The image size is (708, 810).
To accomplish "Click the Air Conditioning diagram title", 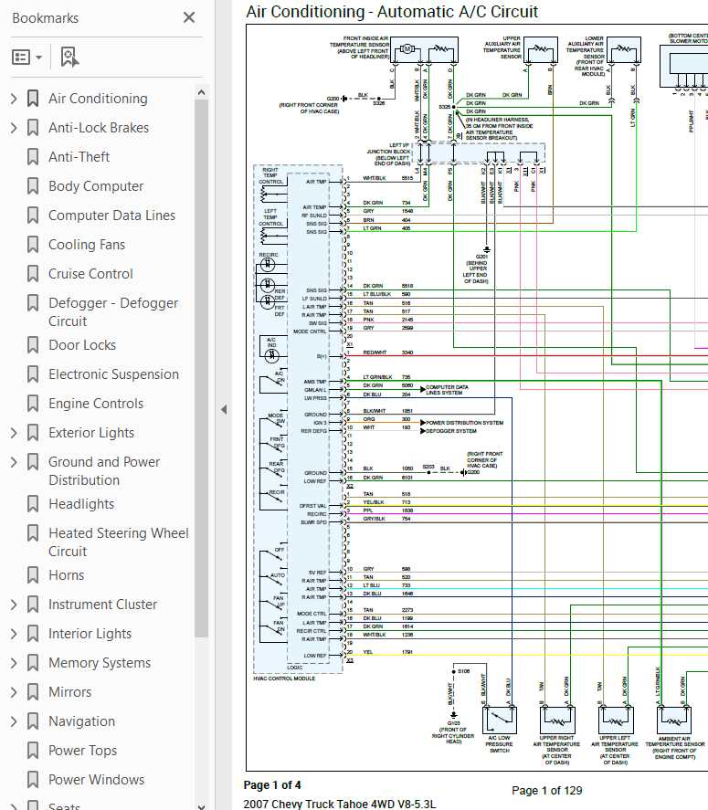I will coord(392,11).
